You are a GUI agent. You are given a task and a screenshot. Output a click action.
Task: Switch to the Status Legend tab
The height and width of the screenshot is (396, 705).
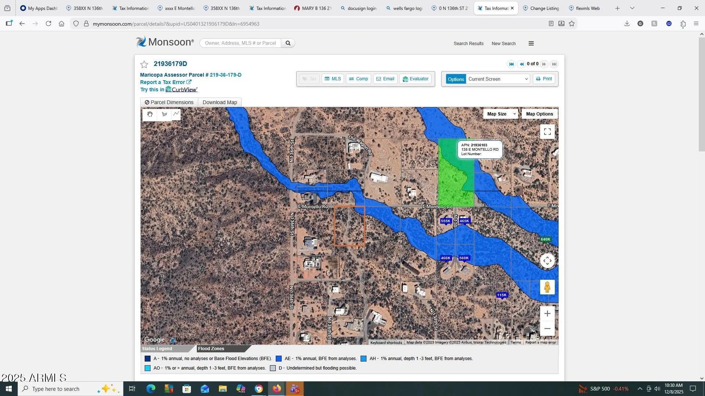click(x=157, y=349)
